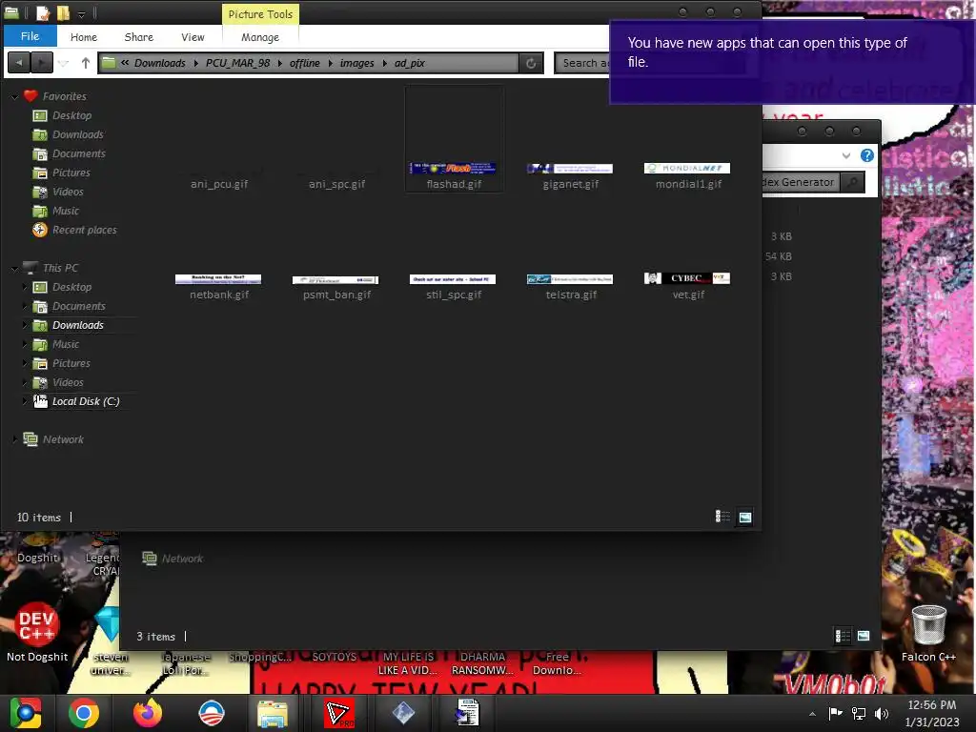This screenshot has height=732, width=976.
Task: Select Local Disk (C:) drive
Action: coord(85,401)
